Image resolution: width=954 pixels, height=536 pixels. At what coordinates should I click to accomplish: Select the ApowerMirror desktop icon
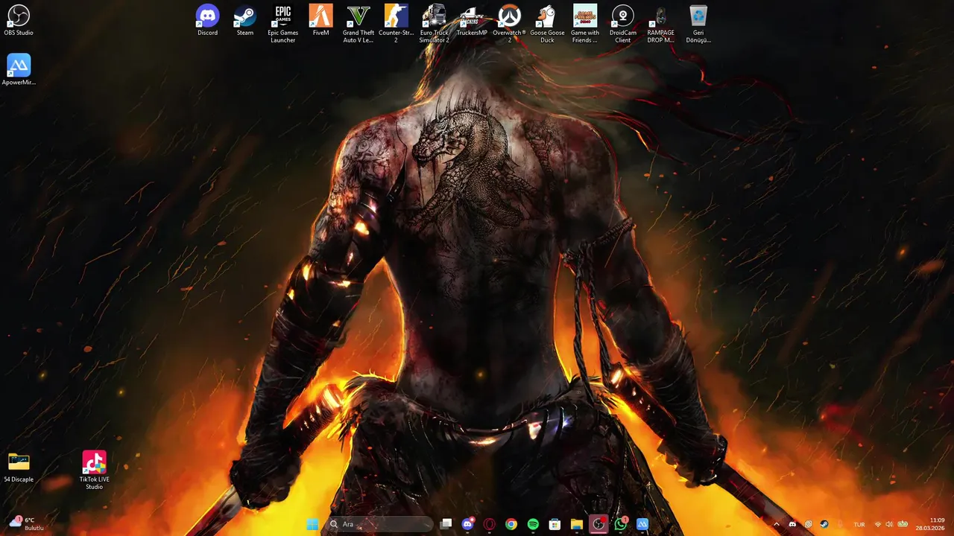[19, 70]
